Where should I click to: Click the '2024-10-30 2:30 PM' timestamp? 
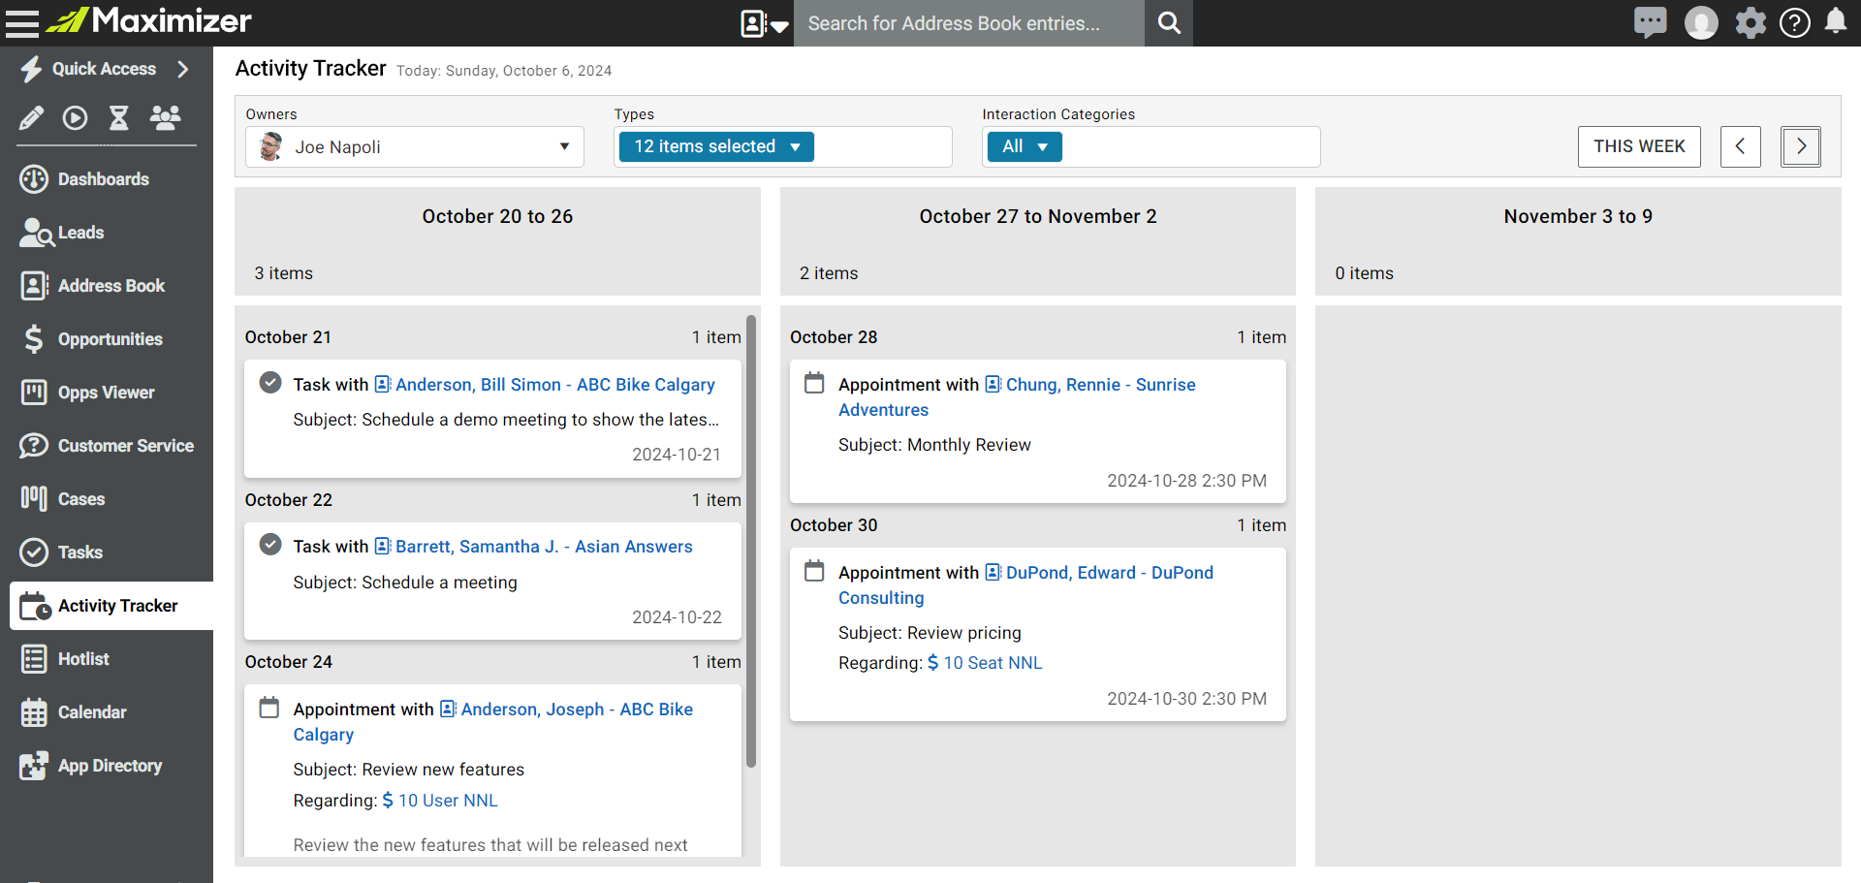pos(1186,699)
